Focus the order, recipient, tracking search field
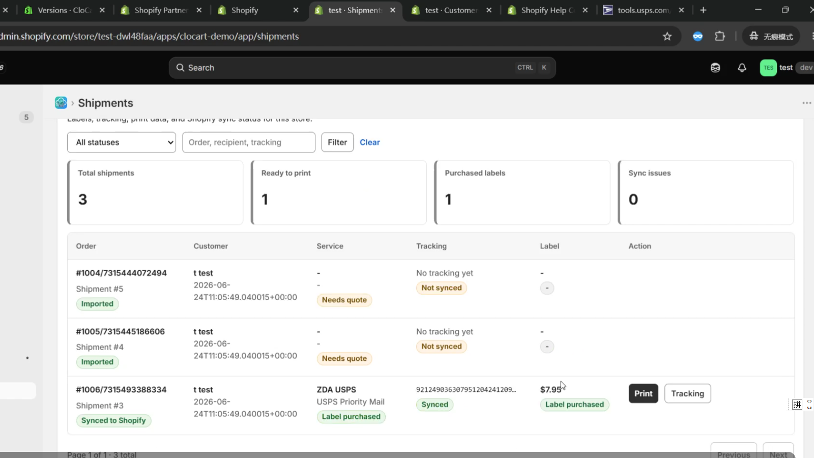 click(x=249, y=142)
